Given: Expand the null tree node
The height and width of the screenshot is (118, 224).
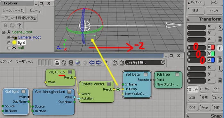Looking at the screenshot, I should [9, 48].
